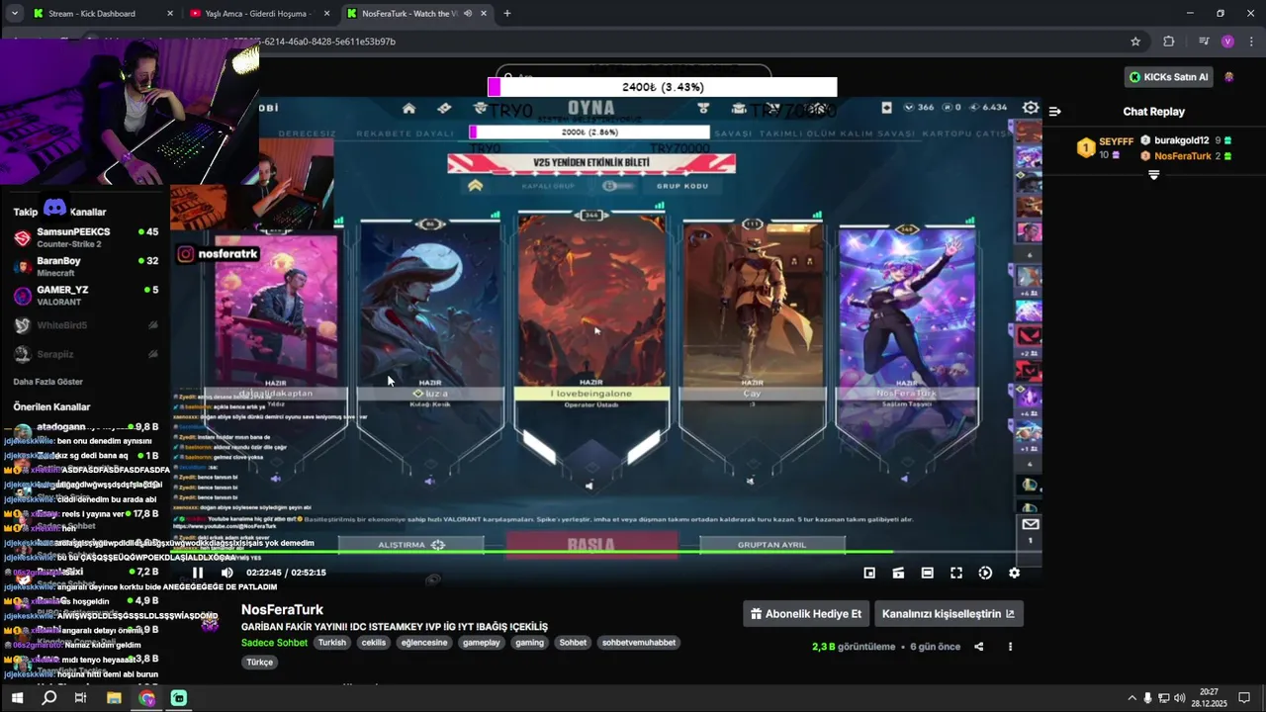Open the playback speed control icon
Viewport: 1266px width, 712px height.
tap(985, 573)
